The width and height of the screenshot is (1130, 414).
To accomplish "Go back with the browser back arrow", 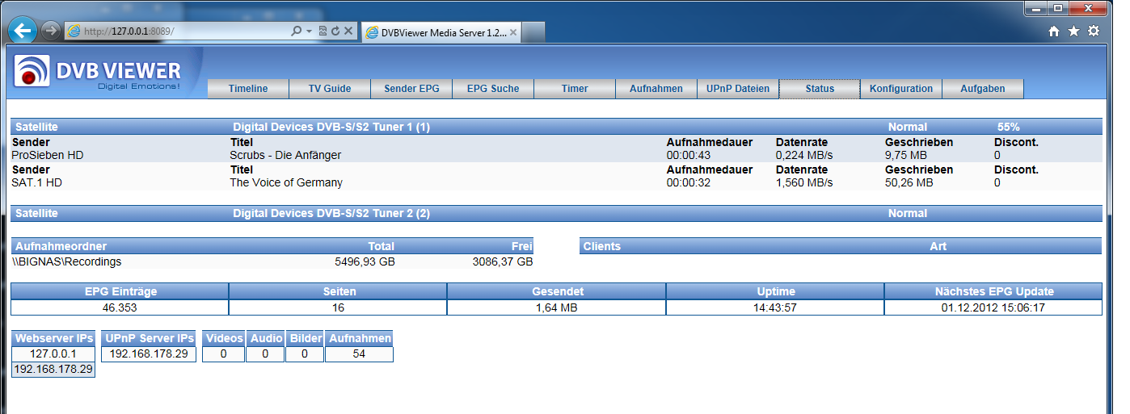I will coord(23,31).
